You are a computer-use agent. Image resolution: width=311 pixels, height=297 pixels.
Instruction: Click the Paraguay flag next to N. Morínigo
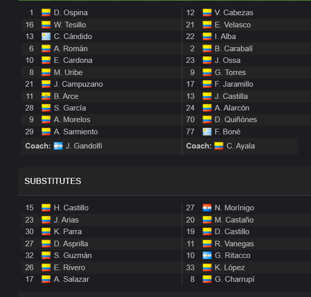point(207,208)
